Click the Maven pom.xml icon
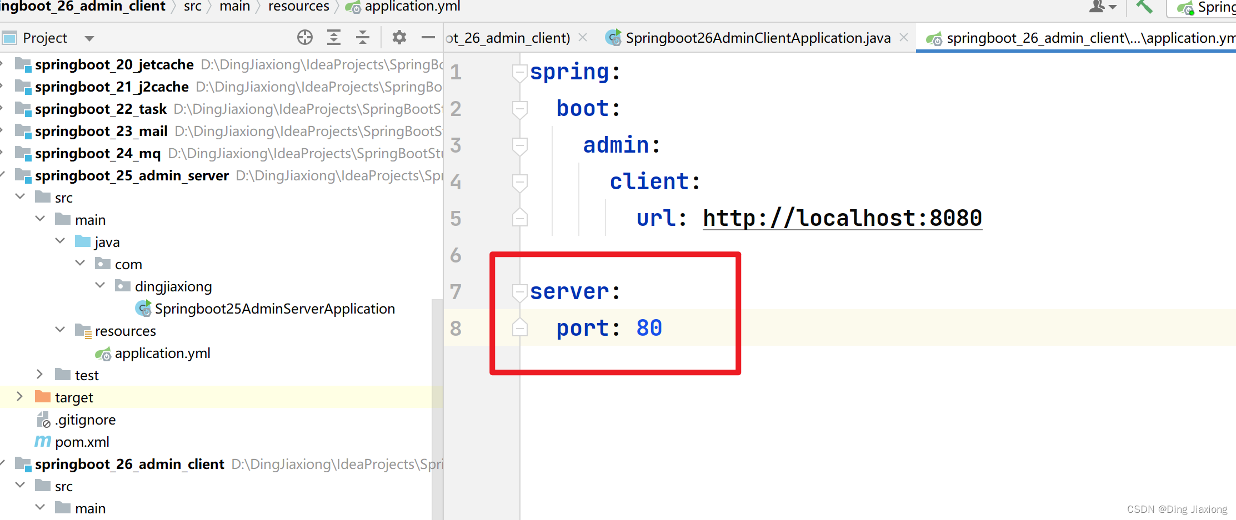 tap(43, 442)
